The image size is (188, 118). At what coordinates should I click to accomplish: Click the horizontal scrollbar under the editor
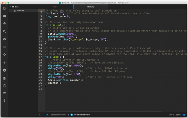coord(104,112)
